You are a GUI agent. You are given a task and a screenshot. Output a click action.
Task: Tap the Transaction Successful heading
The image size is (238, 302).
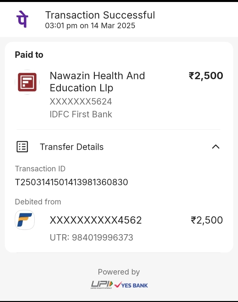100,15
